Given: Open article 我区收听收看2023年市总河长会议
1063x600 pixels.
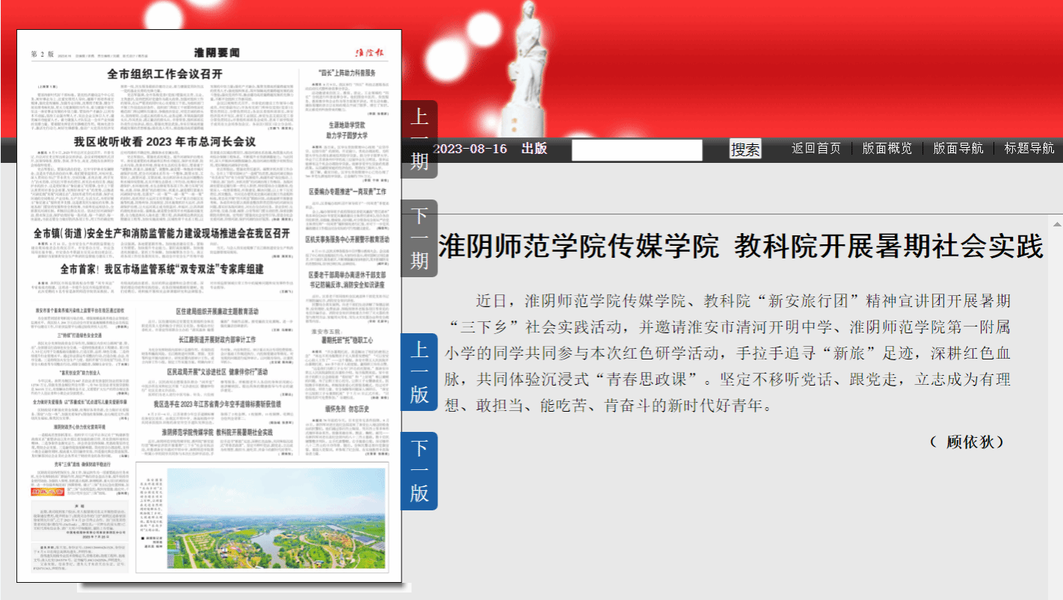Looking at the screenshot, I should click(x=164, y=141).
